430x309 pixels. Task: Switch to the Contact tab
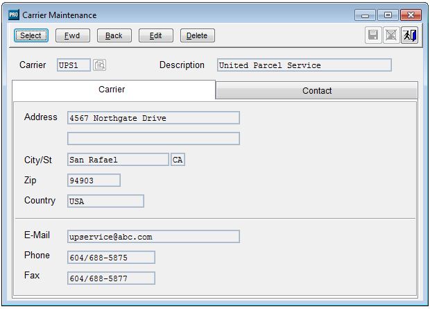[317, 90]
